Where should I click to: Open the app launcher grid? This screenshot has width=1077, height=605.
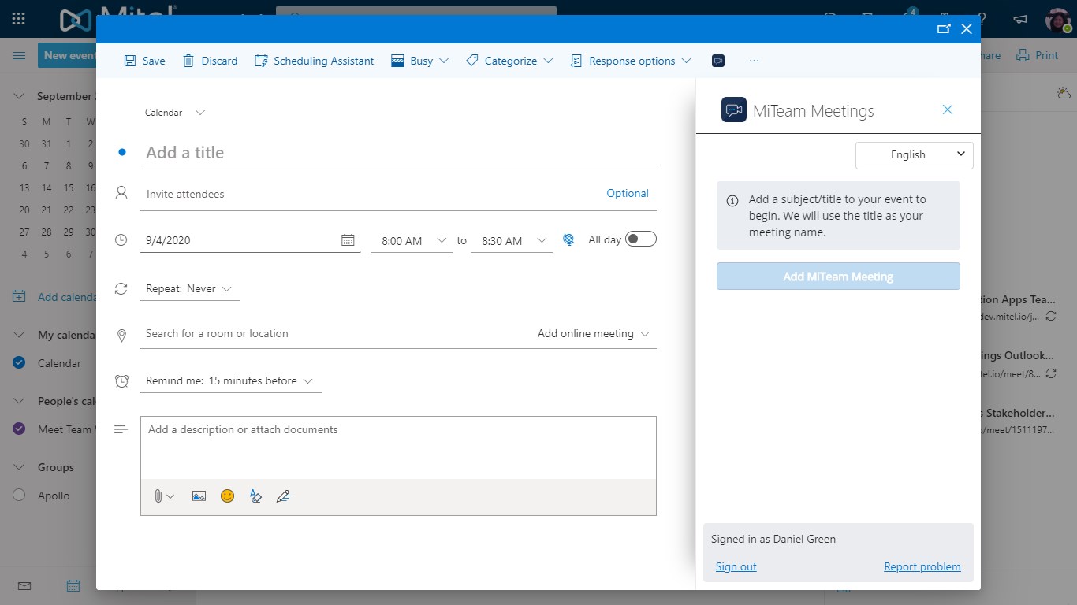point(19,19)
